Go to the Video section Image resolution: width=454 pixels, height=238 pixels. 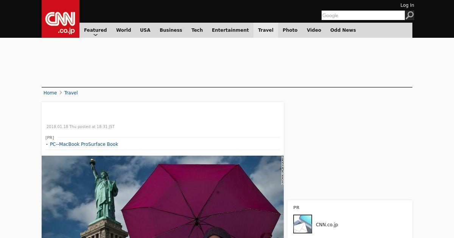pos(314,30)
